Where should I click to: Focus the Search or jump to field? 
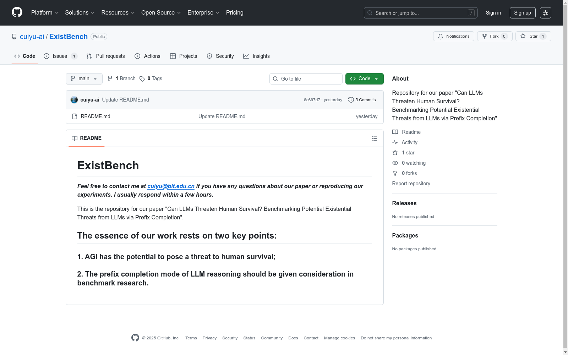420,13
